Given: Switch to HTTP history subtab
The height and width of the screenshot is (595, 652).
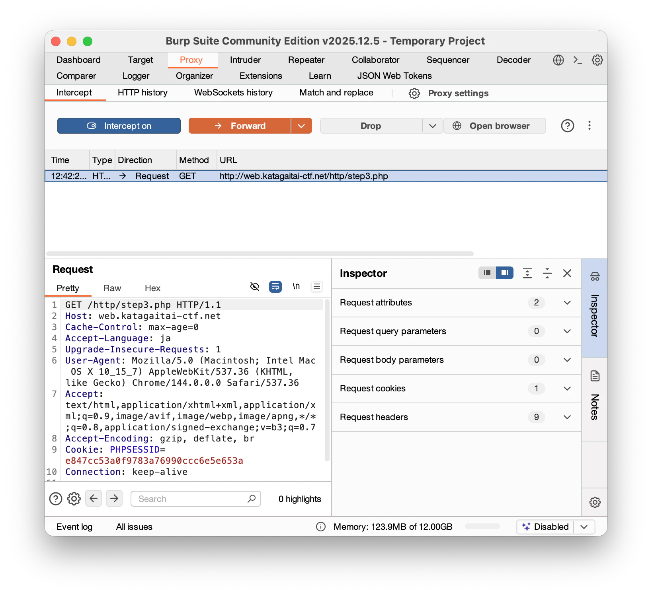Looking at the screenshot, I should click(x=143, y=93).
